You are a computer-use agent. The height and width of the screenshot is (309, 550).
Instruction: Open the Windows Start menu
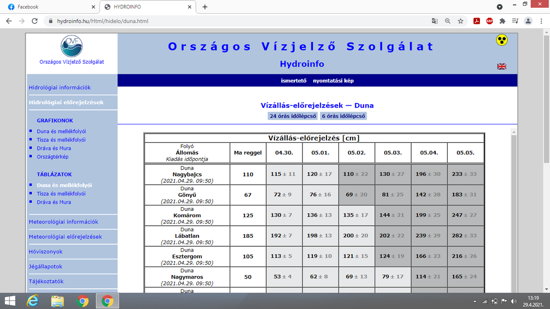point(10,301)
